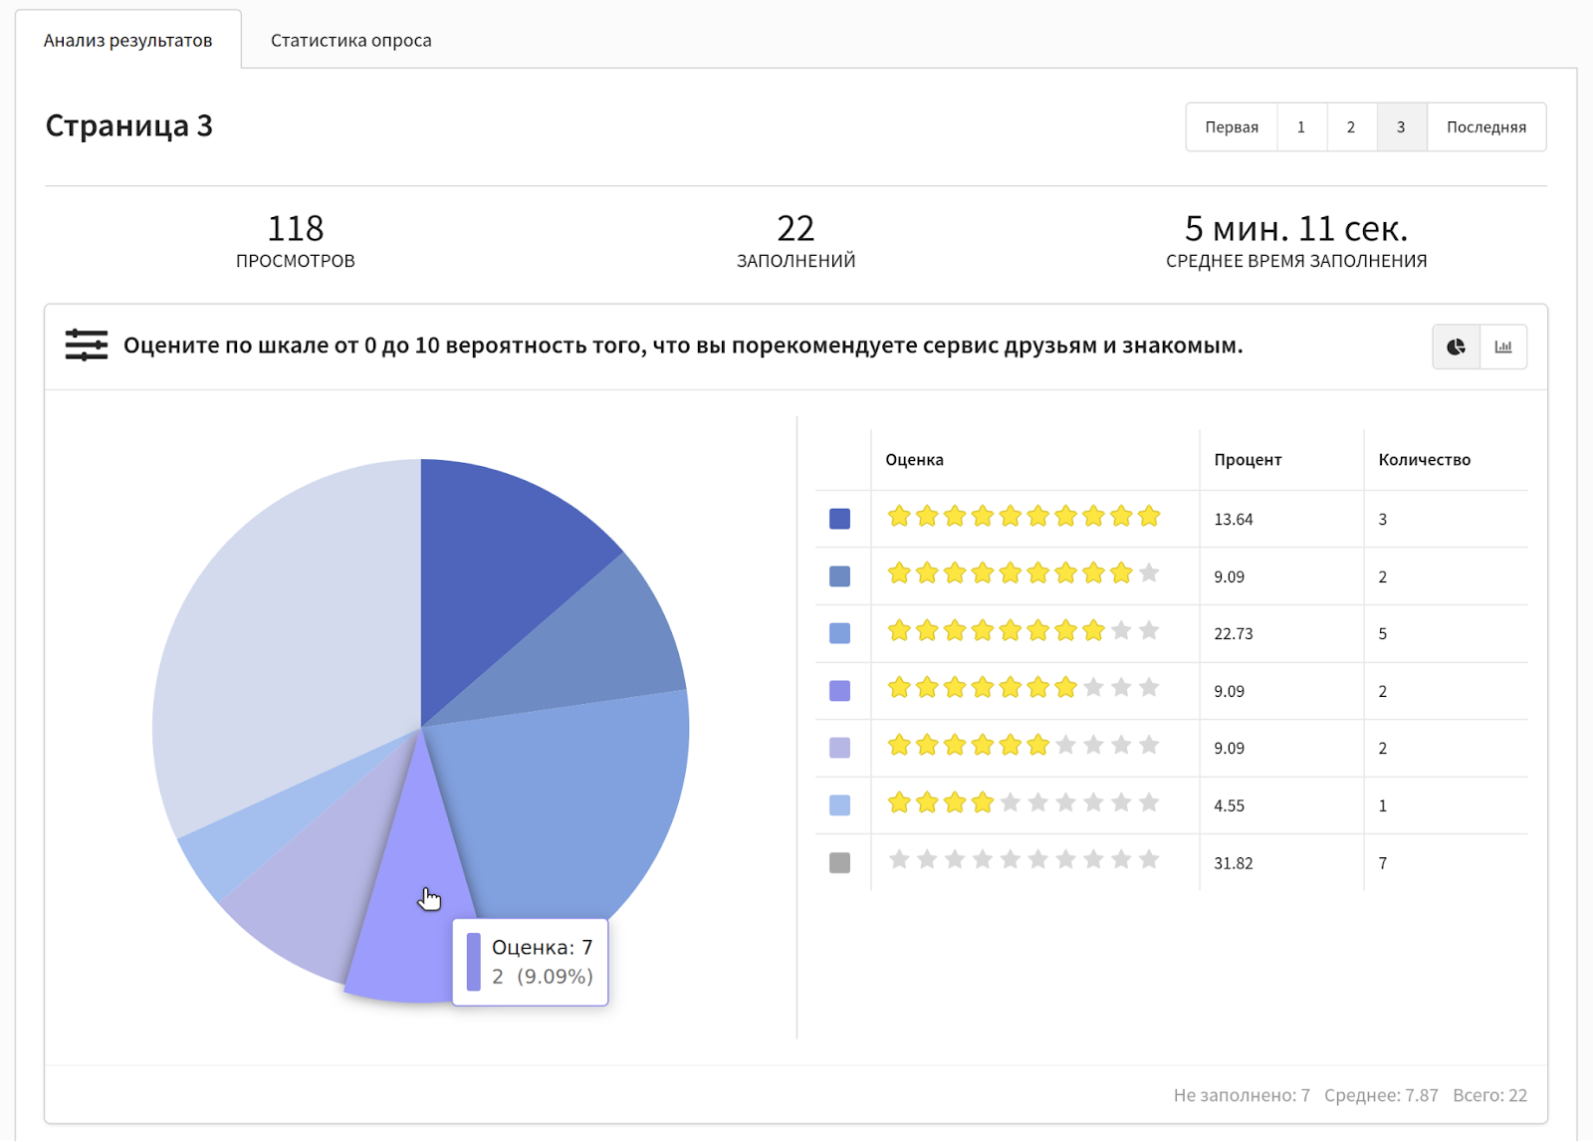The height and width of the screenshot is (1142, 1593).
Task: Click the four-star rating row stars
Action: (x=1024, y=802)
